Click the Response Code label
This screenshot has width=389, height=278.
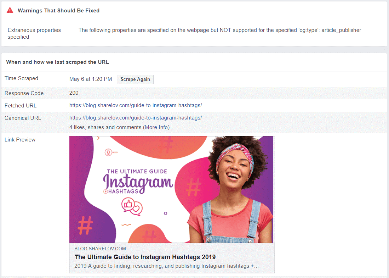click(x=24, y=93)
